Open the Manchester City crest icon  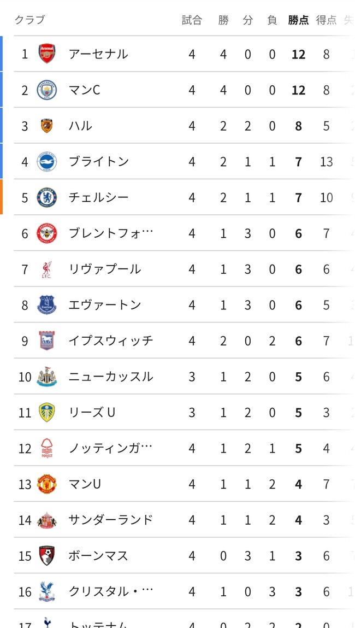click(x=47, y=90)
